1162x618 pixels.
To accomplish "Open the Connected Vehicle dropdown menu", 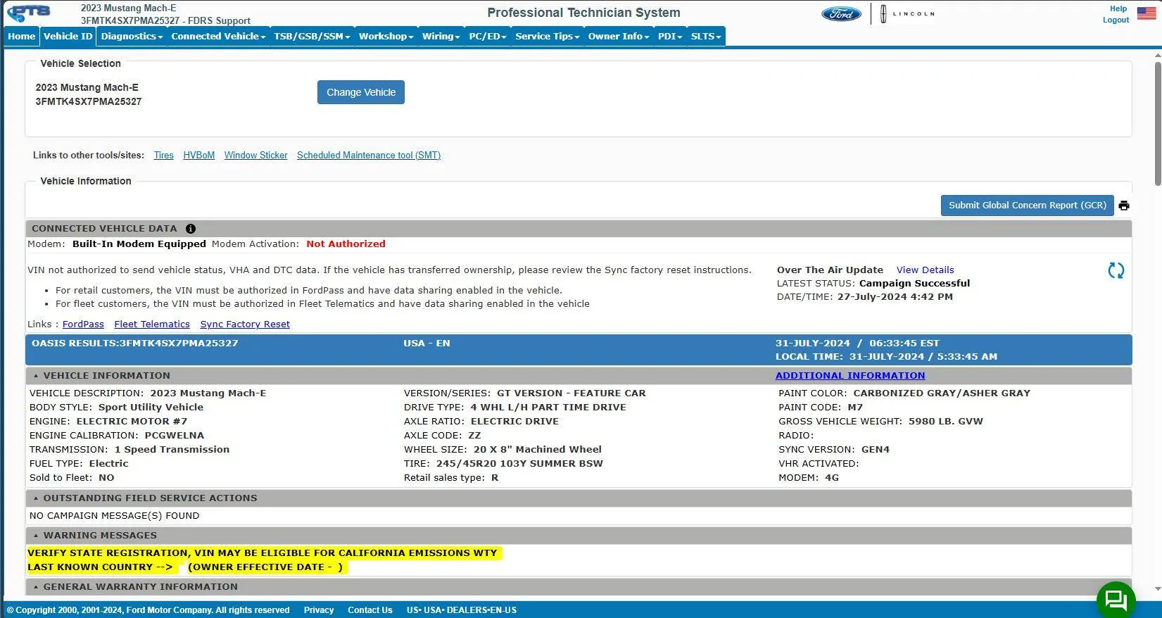I will point(218,37).
